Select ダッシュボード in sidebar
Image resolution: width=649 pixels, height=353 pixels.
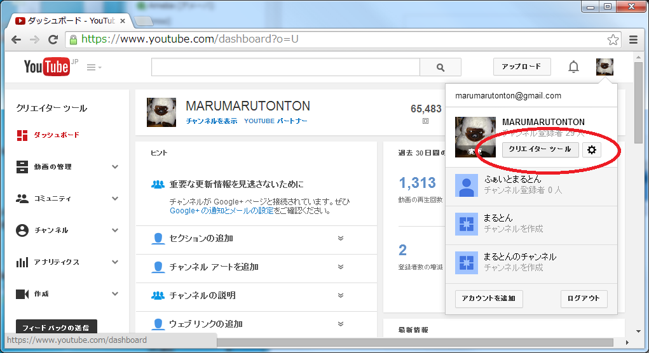click(57, 135)
